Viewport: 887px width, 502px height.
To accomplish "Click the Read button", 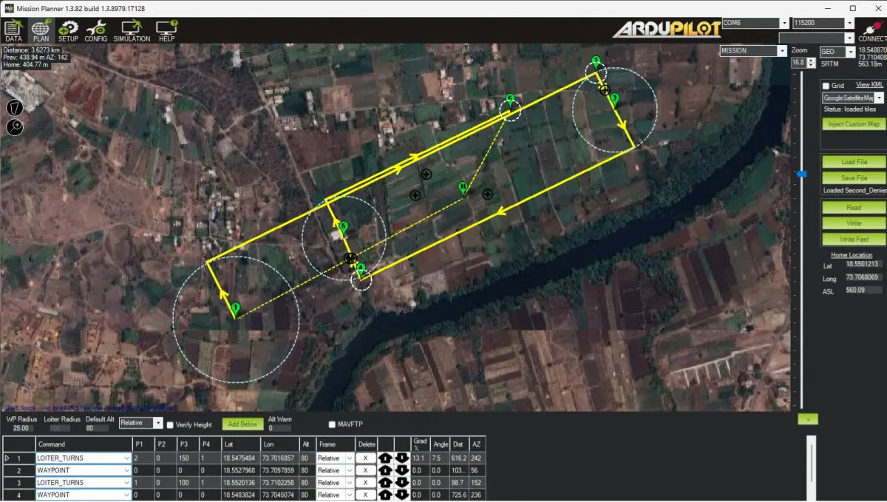I will click(x=854, y=208).
